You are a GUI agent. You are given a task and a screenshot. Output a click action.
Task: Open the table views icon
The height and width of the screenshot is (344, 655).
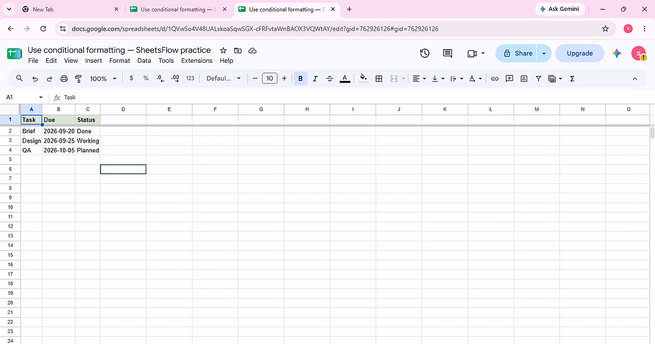click(x=555, y=79)
